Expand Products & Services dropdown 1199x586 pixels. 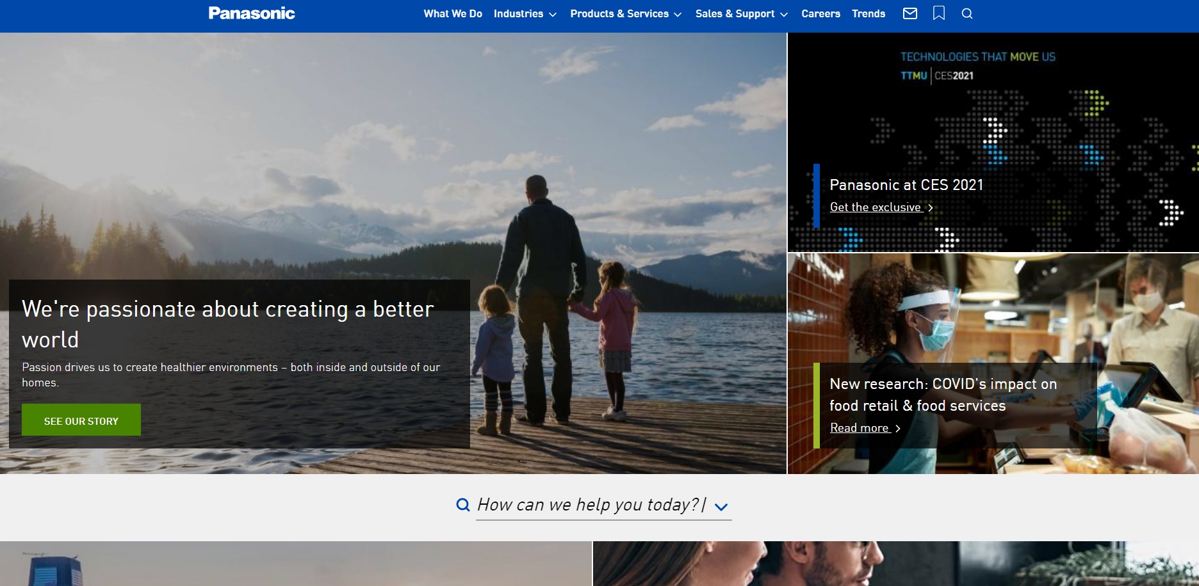(x=626, y=13)
